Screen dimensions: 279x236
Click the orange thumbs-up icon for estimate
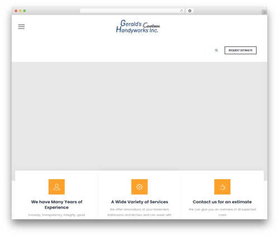coord(222,187)
